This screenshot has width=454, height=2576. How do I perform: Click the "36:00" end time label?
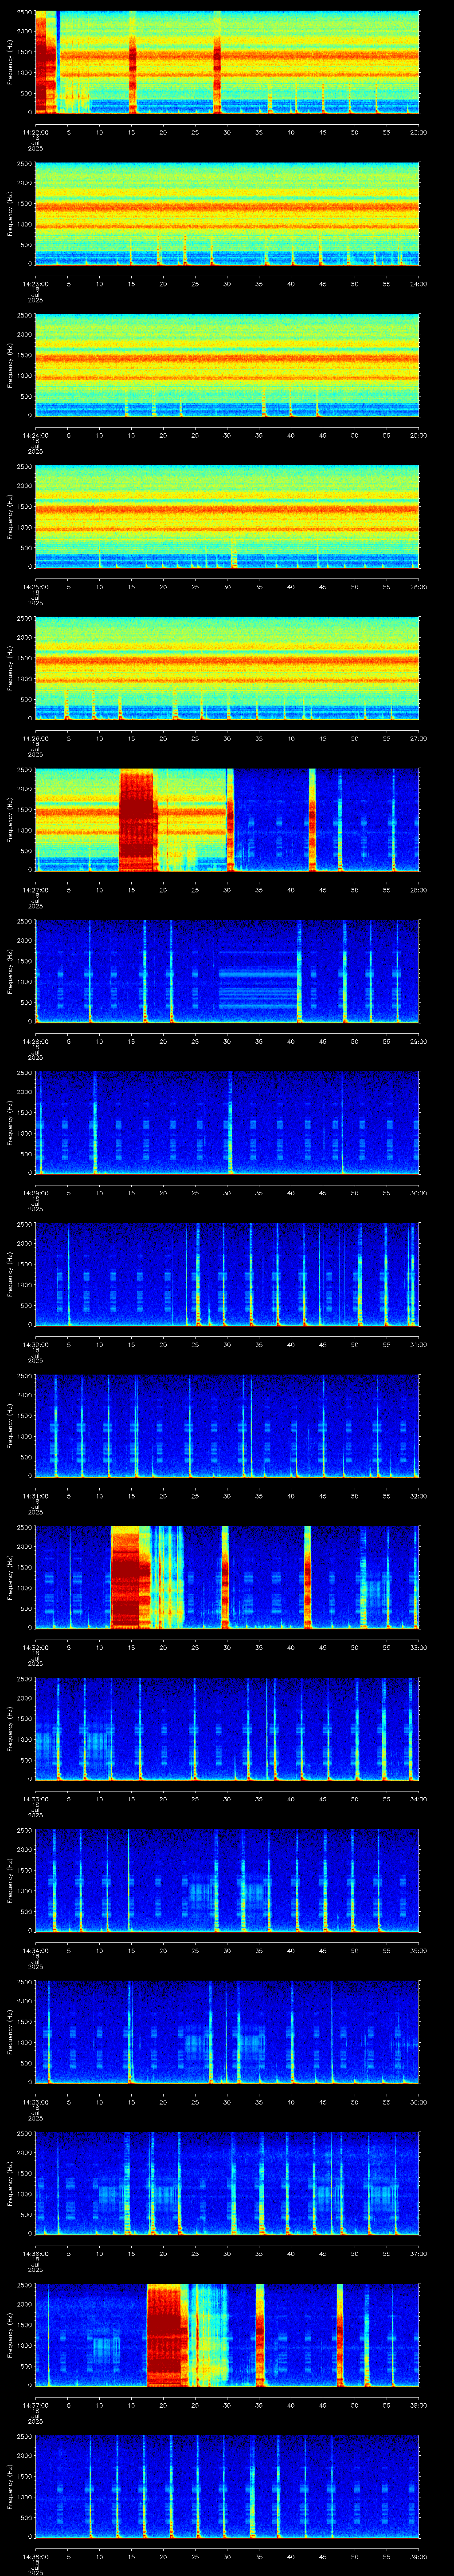(419, 2102)
